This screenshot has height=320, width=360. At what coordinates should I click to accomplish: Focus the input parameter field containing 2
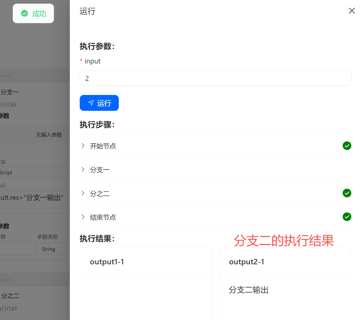click(215, 78)
